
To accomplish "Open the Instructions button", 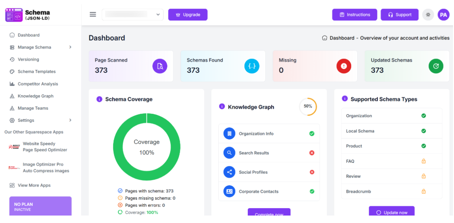I will click(x=354, y=14).
